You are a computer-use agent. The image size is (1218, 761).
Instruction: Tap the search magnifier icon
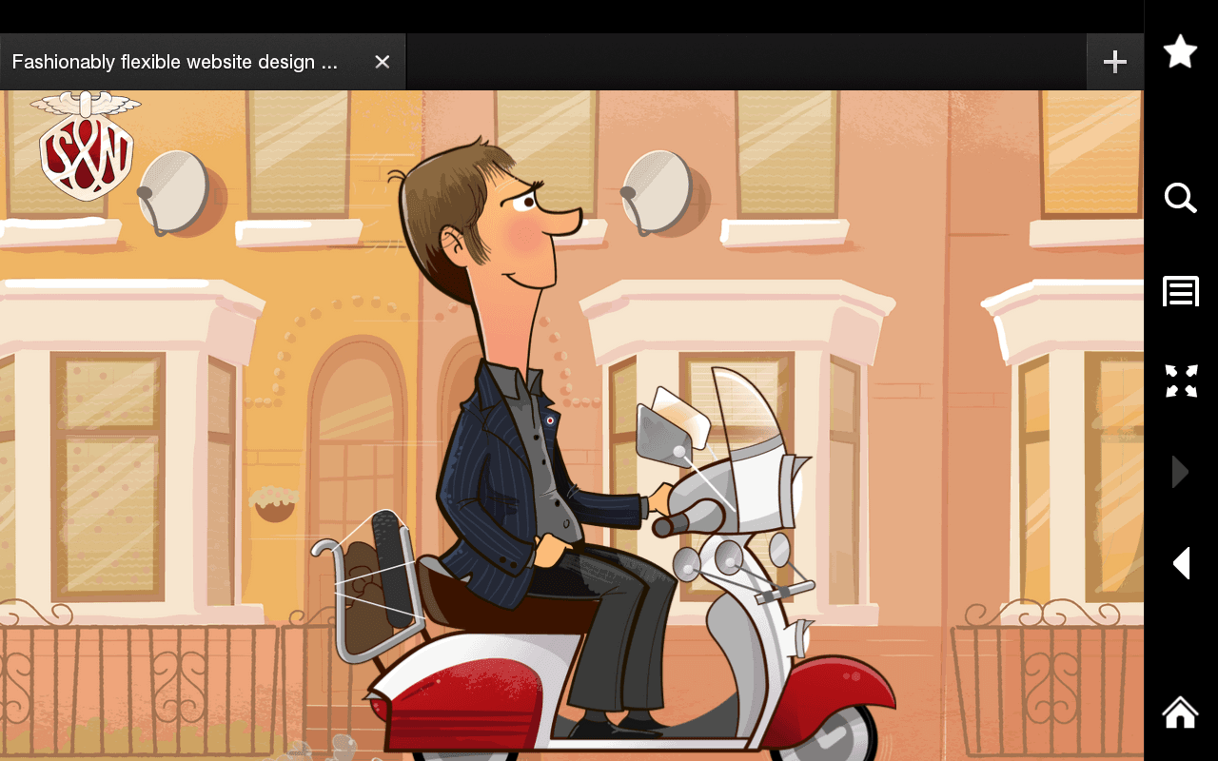[x=1180, y=198]
